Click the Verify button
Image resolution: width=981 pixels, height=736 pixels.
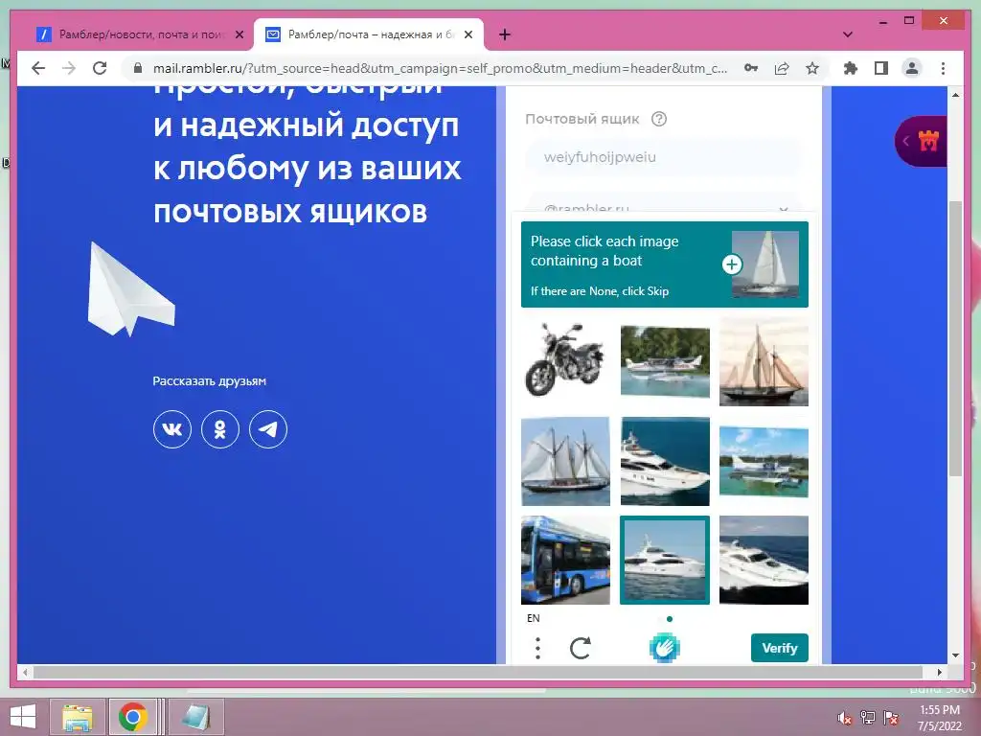(780, 648)
